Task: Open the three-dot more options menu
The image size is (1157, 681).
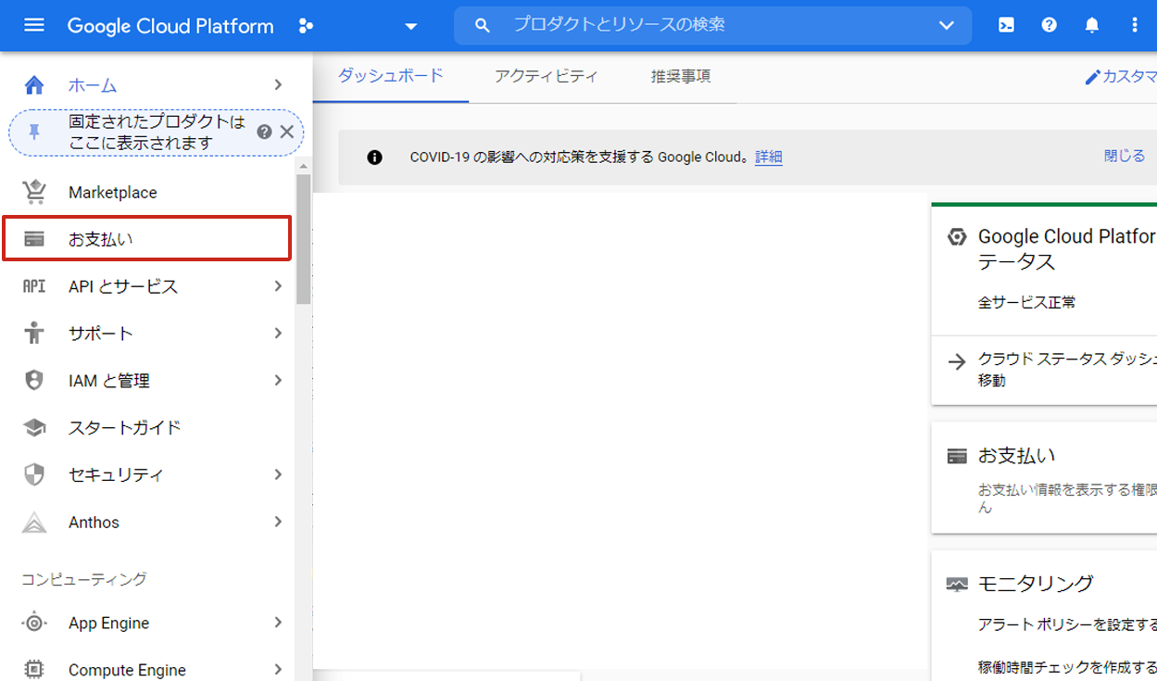Action: click(x=1135, y=25)
